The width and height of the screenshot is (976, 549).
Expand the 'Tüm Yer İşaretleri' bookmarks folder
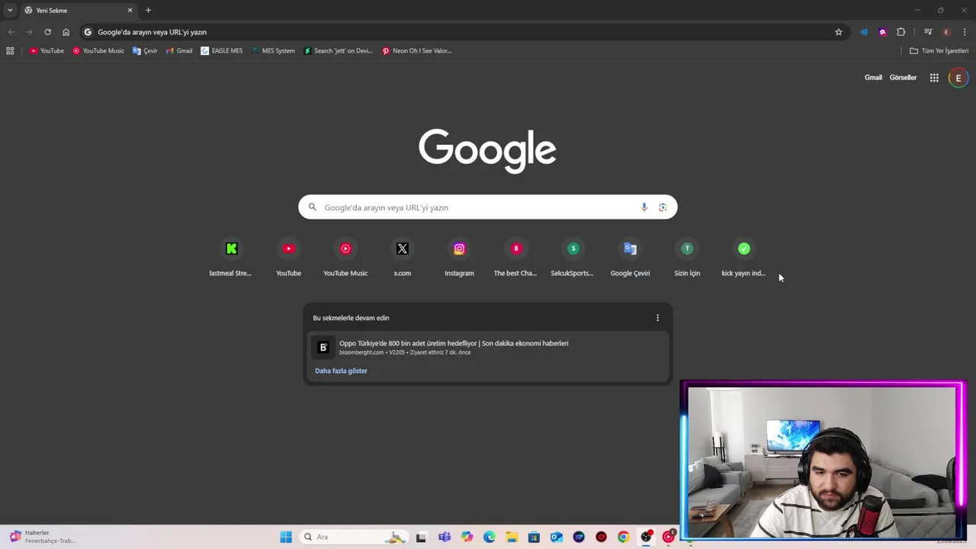(x=939, y=51)
